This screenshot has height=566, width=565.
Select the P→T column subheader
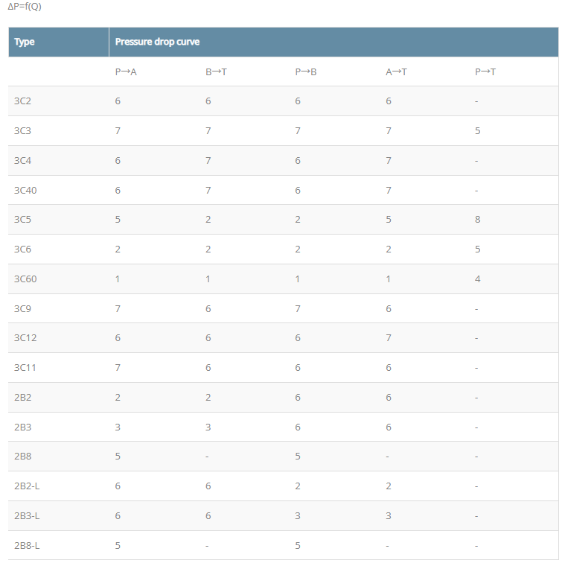point(485,71)
